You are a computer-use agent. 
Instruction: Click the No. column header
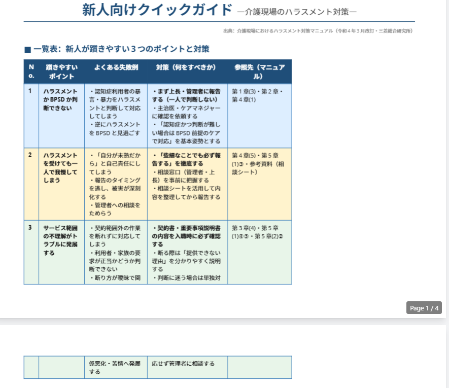pyautogui.click(x=31, y=72)
